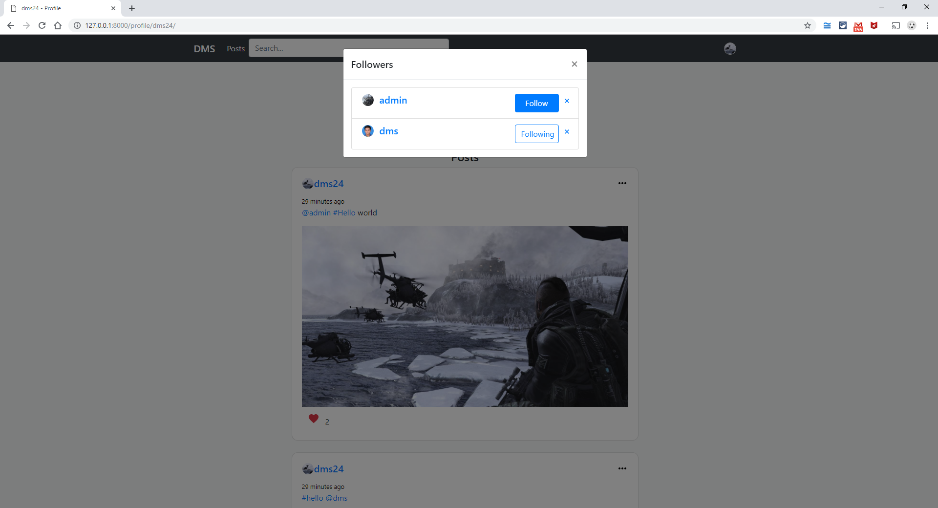The image size is (938, 508).
Task: Open the #hello hashtag in second post
Action: pos(312,498)
